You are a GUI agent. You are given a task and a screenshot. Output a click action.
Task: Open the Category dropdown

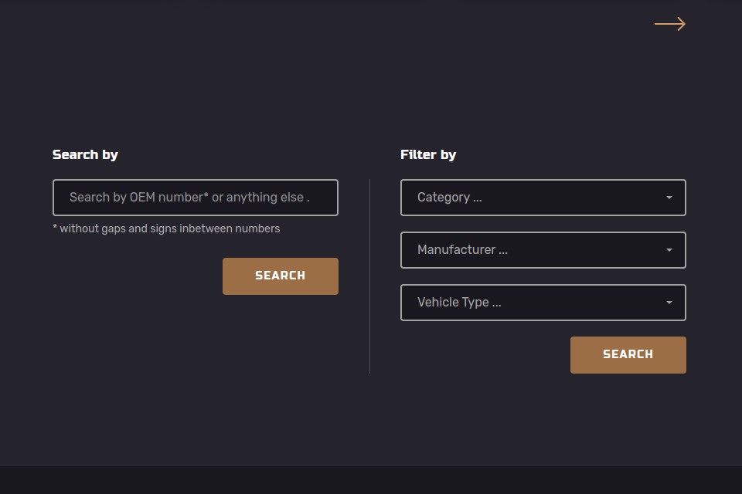click(x=543, y=198)
